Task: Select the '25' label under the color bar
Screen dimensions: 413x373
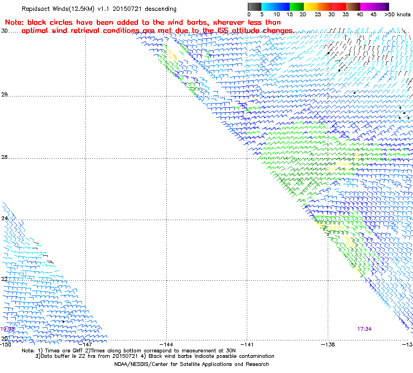Action: pos(318,15)
